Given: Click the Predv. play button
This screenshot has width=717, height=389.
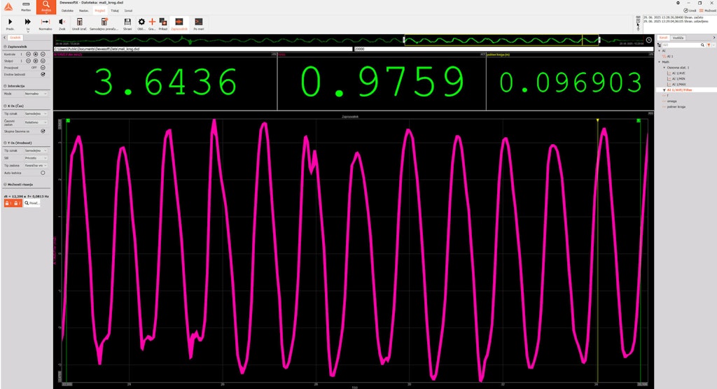Looking at the screenshot, I should [10, 23].
